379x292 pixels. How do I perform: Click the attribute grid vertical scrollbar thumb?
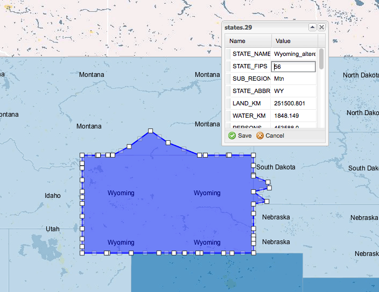[321, 59]
